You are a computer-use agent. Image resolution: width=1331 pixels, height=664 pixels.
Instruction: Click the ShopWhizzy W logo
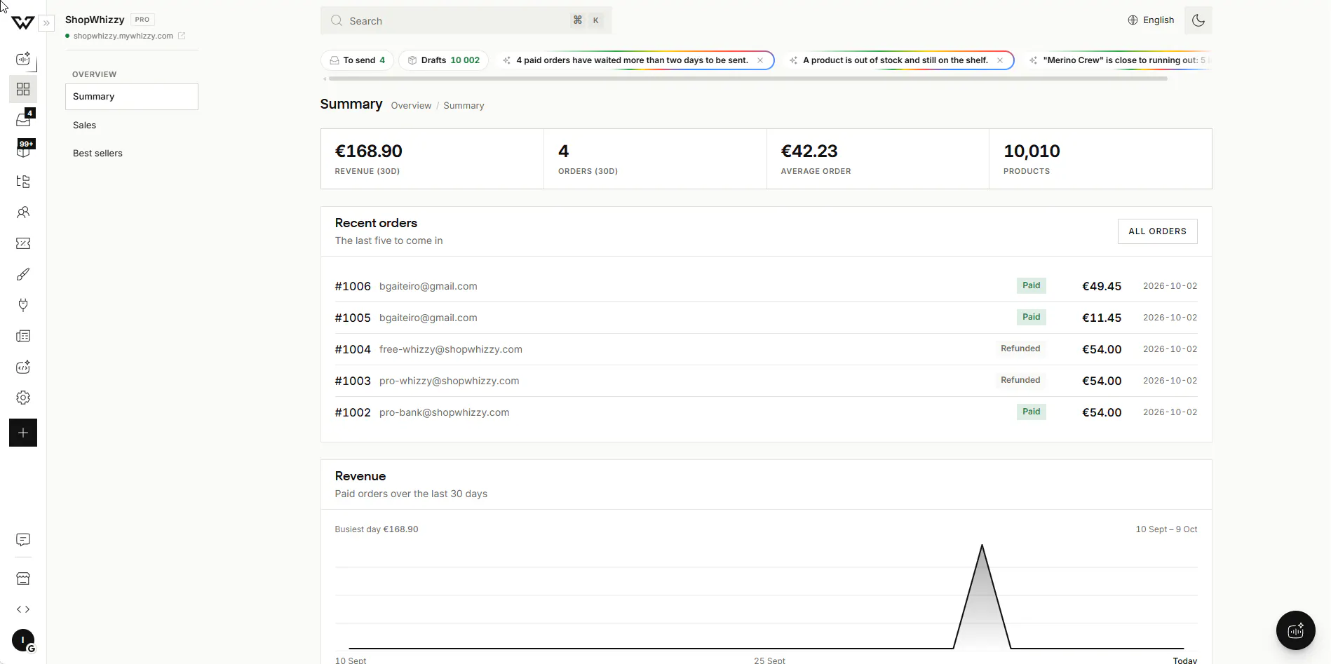pos(22,22)
